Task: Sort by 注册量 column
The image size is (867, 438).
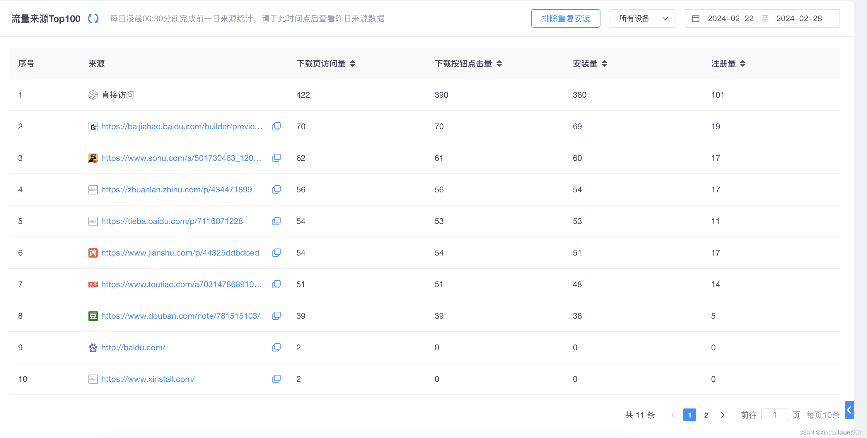Action: pyautogui.click(x=743, y=63)
